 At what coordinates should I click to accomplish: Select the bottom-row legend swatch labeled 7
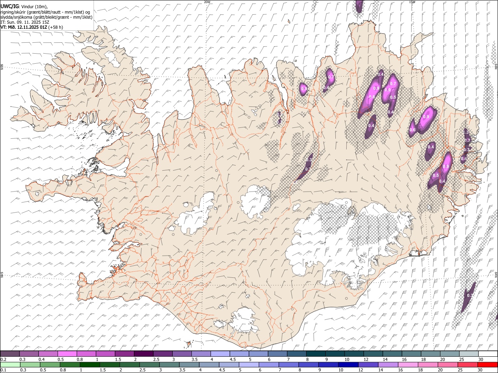click(288, 364)
